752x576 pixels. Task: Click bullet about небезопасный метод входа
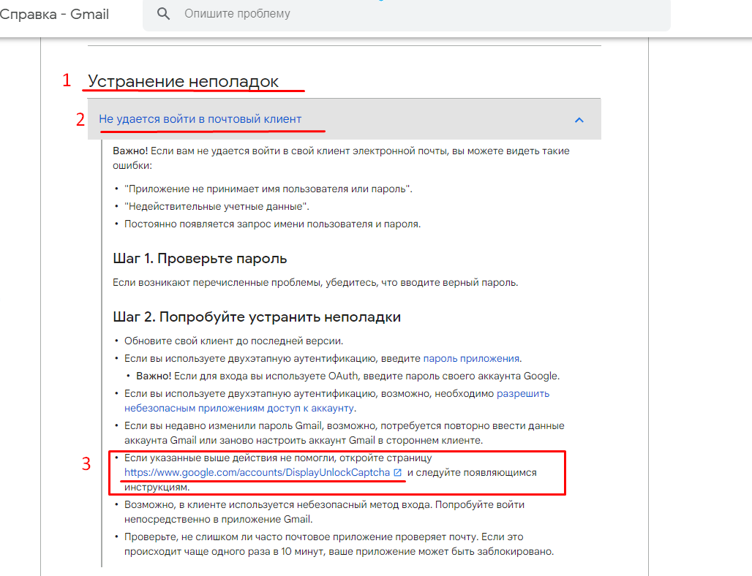[x=324, y=512]
